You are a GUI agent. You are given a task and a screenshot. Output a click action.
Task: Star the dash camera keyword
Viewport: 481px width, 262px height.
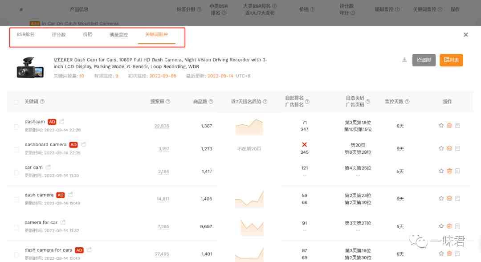point(441,198)
